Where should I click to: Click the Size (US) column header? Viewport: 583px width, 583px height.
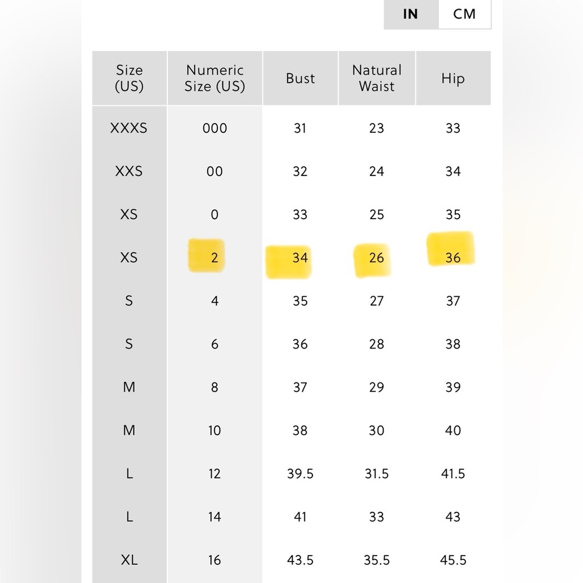pyautogui.click(x=129, y=78)
